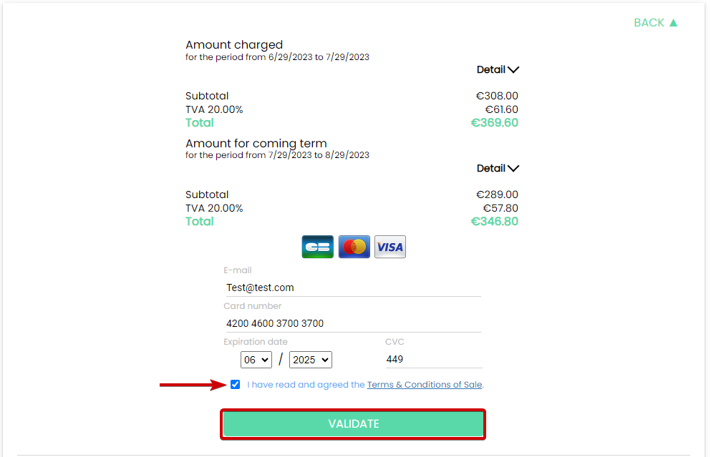Click the E-mail field containing Test@test.com
Image resolution: width=711 pixels, height=457 pixels.
pyautogui.click(x=352, y=288)
